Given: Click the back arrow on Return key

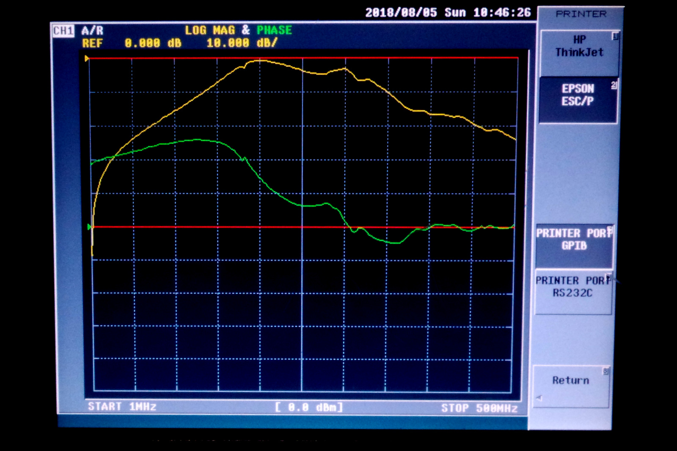Looking at the screenshot, I should [539, 398].
